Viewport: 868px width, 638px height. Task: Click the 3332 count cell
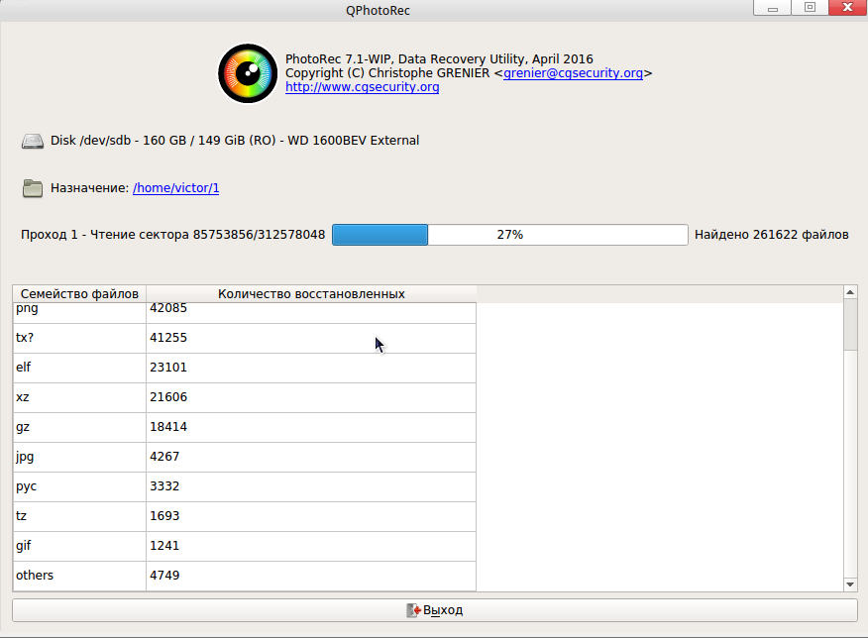click(x=311, y=487)
